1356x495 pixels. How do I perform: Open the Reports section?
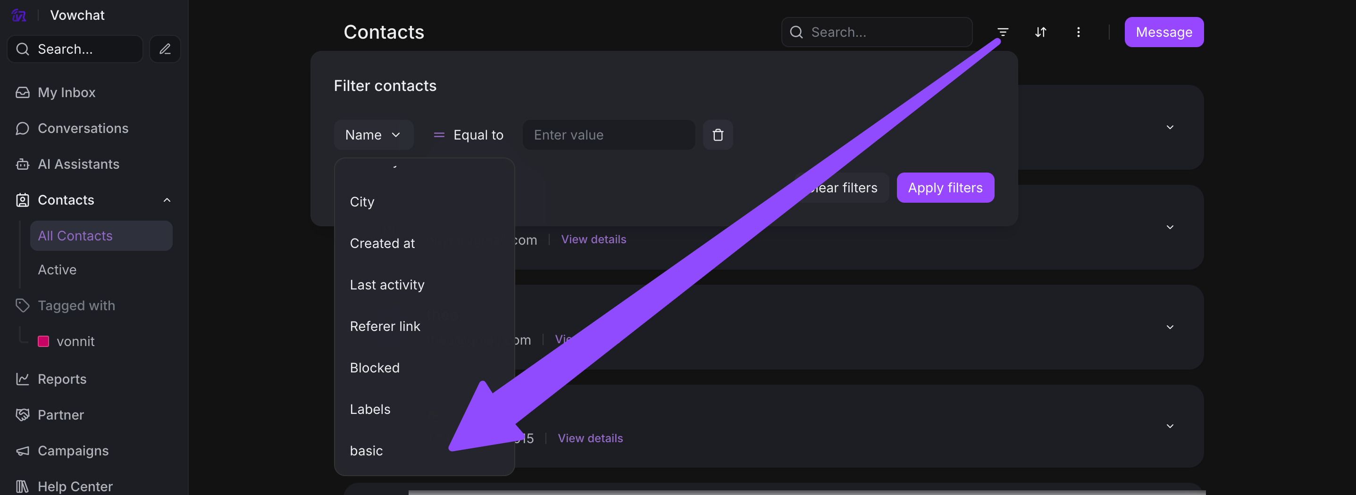[x=62, y=379]
